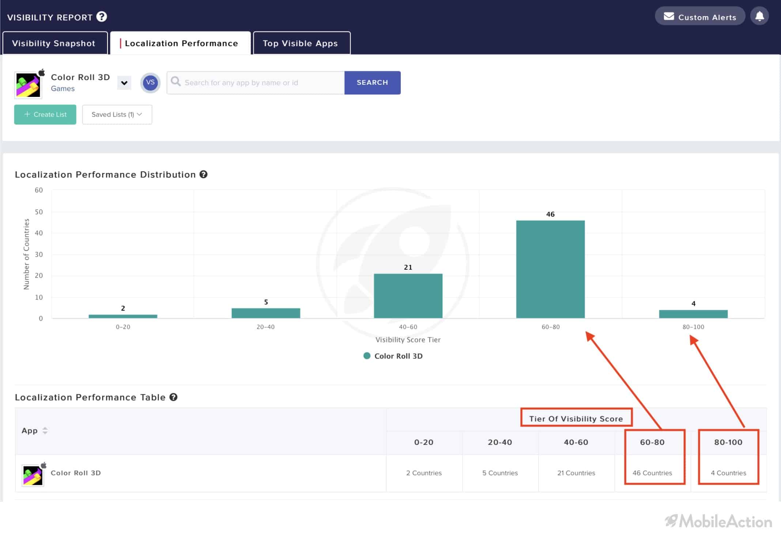Screen dimensions: 781x546
Task: Click the 60-80 tier bar with 46
Action: pos(550,269)
